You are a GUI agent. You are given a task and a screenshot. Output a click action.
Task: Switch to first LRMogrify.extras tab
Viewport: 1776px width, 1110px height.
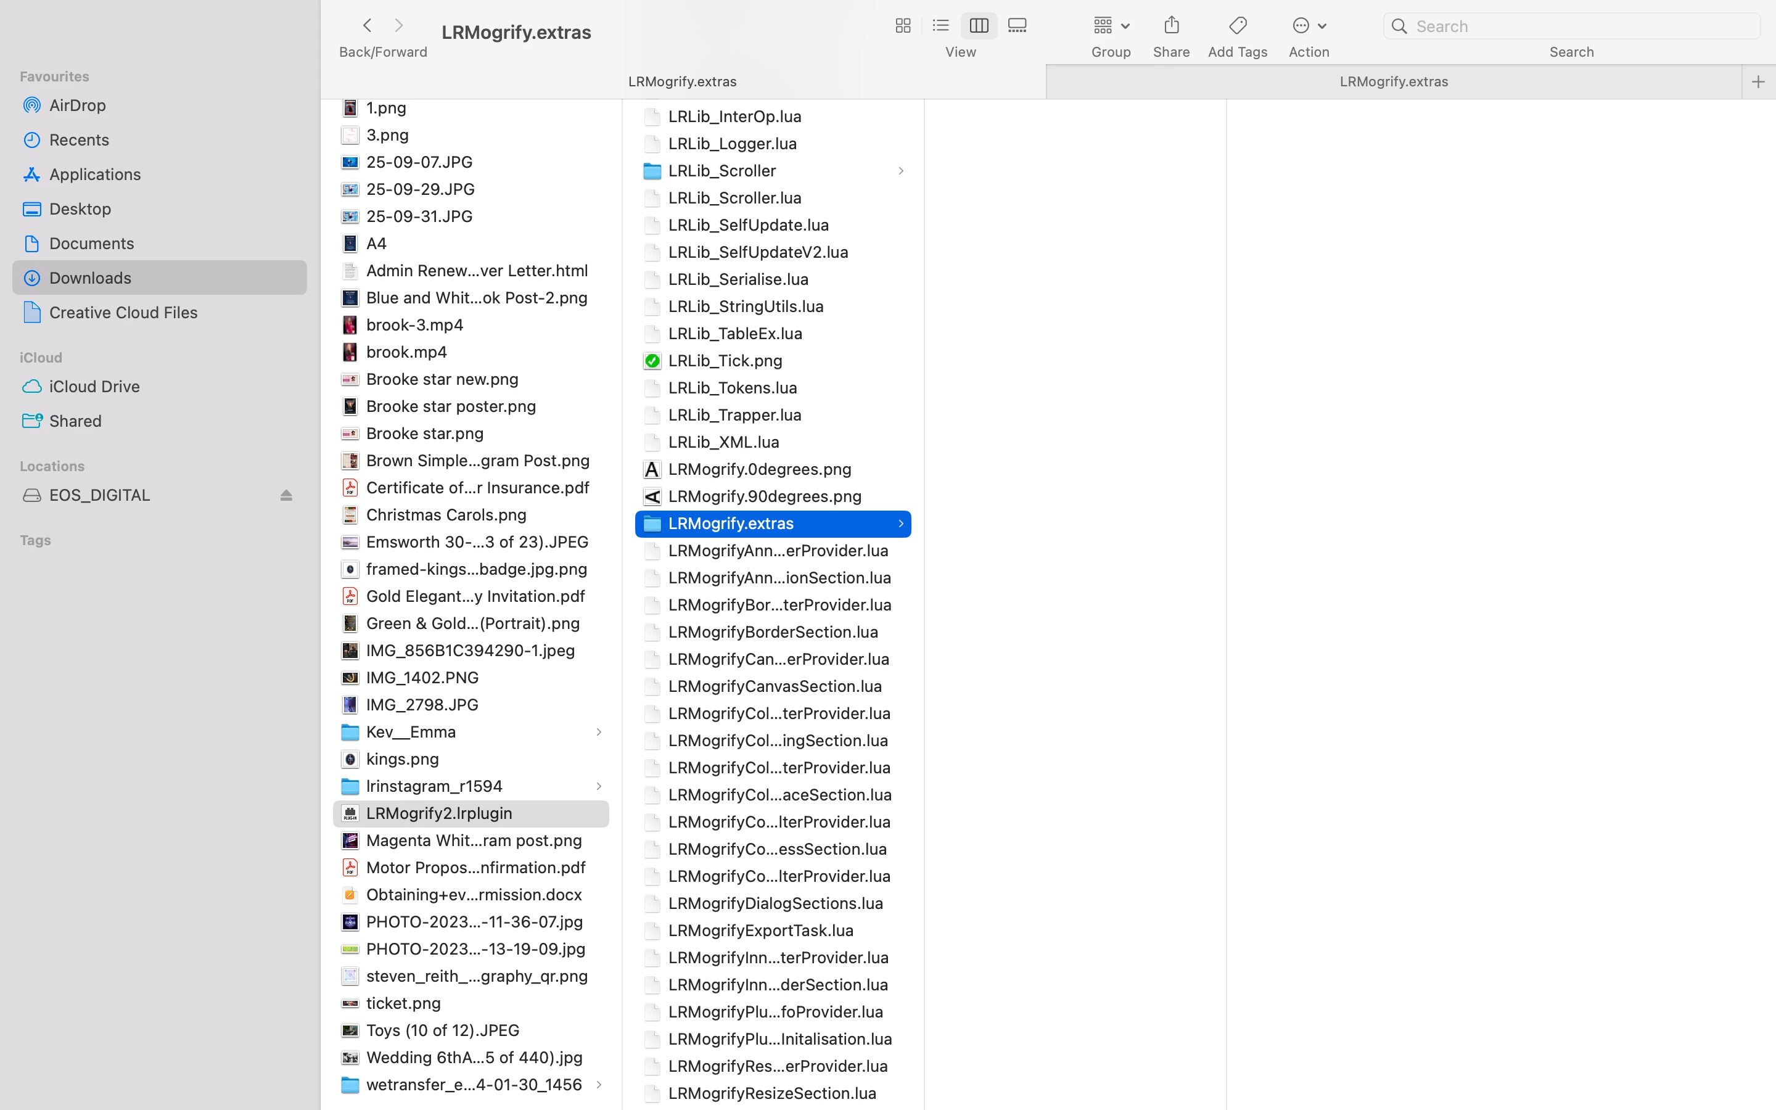(x=682, y=81)
